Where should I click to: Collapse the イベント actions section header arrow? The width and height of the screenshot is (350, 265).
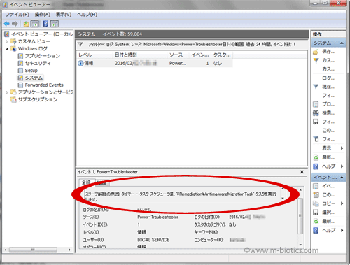click(342, 178)
